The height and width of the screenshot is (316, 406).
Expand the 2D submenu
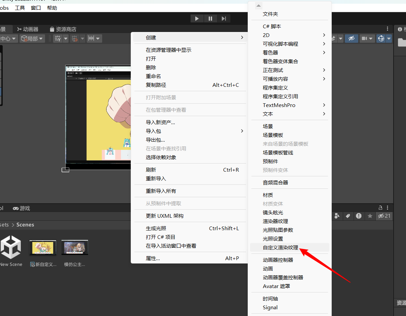(x=290, y=35)
